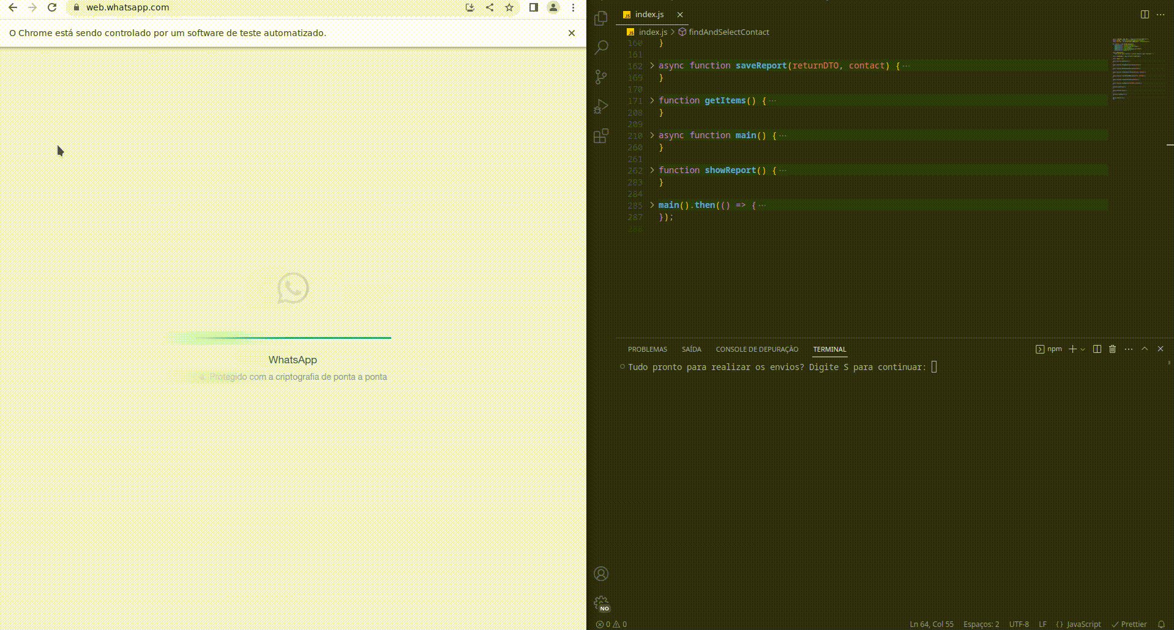This screenshot has height=630, width=1174.
Task: Switch to PROBLEMAS panel tab
Action: tap(647, 349)
